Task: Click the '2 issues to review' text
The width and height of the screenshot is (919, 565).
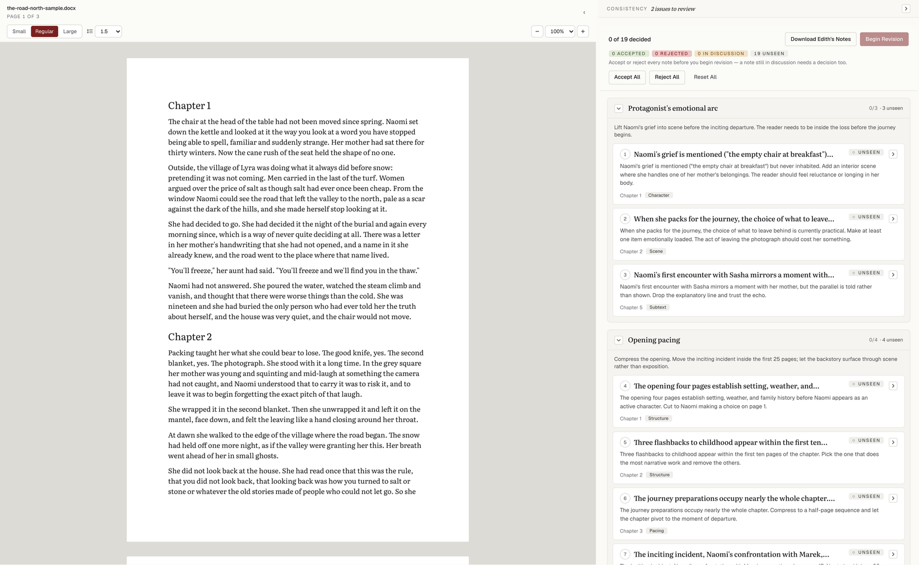Action: point(673,9)
